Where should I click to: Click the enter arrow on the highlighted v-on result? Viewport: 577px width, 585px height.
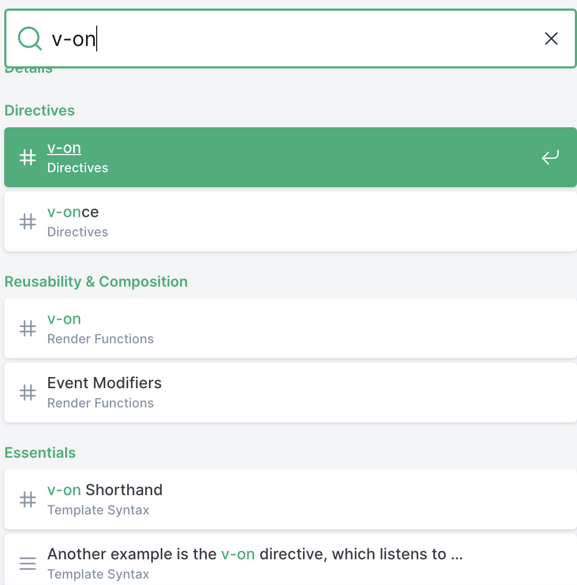coord(550,157)
